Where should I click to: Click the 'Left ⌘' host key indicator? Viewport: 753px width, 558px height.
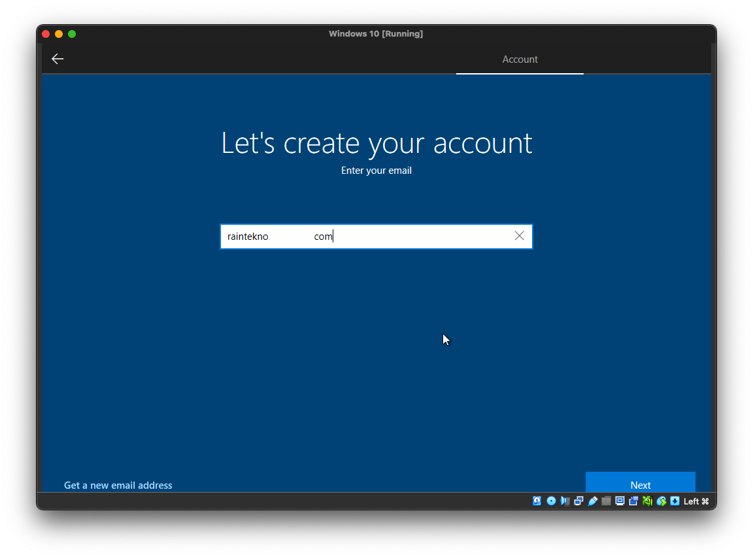point(696,501)
